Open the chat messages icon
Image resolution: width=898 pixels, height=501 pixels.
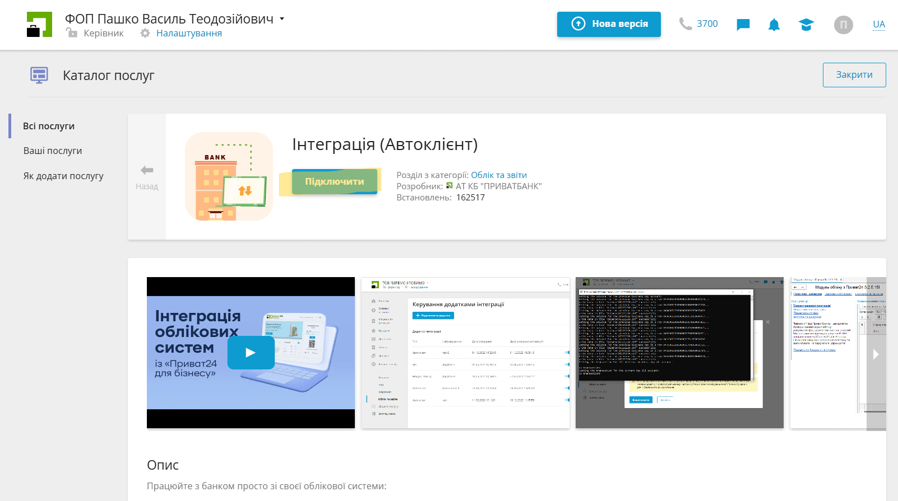click(x=743, y=25)
